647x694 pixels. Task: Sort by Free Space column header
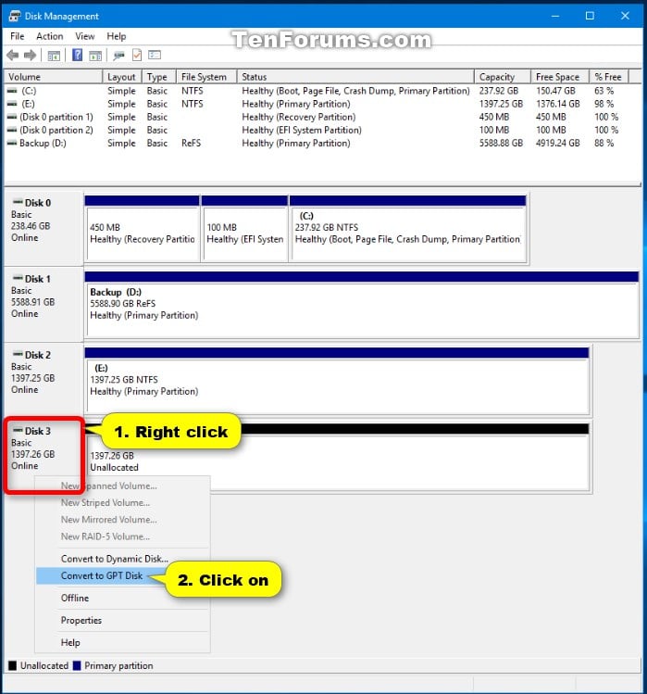[560, 77]
